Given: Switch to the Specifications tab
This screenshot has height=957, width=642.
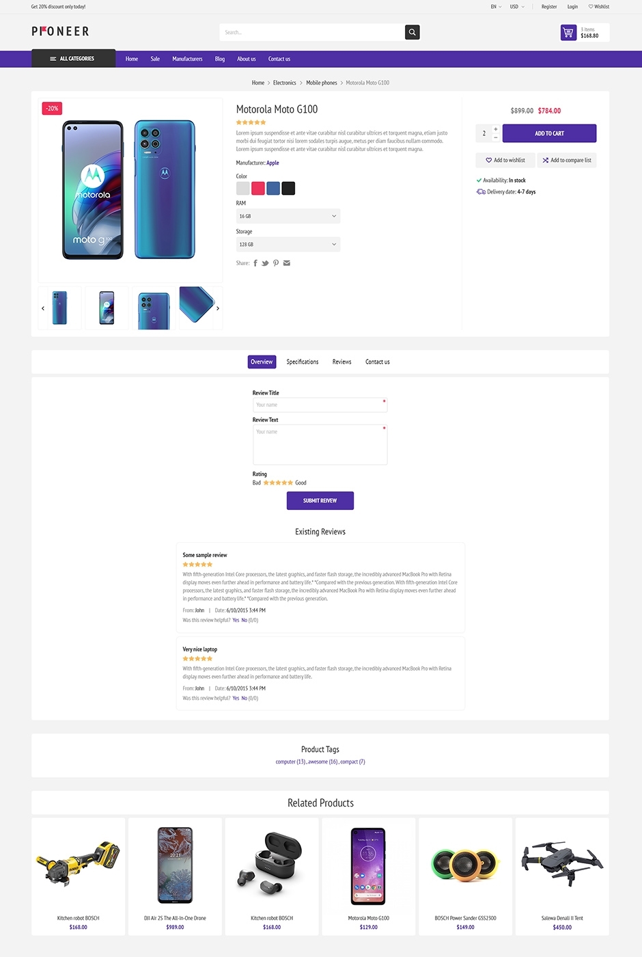Looking at the screenshot, I should point(303,362).
